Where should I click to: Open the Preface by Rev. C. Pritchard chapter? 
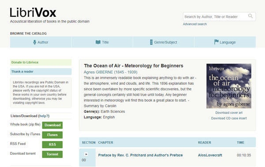pyautogui.click(x=140, y=155)
